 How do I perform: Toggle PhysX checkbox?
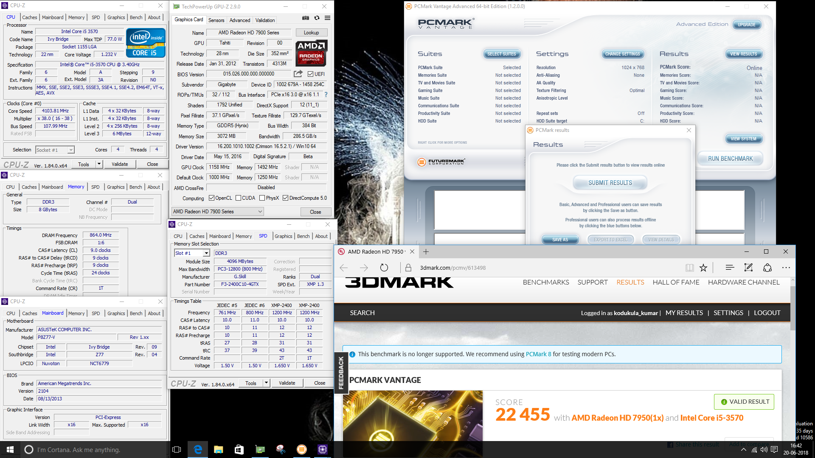[x=262, y=198]
